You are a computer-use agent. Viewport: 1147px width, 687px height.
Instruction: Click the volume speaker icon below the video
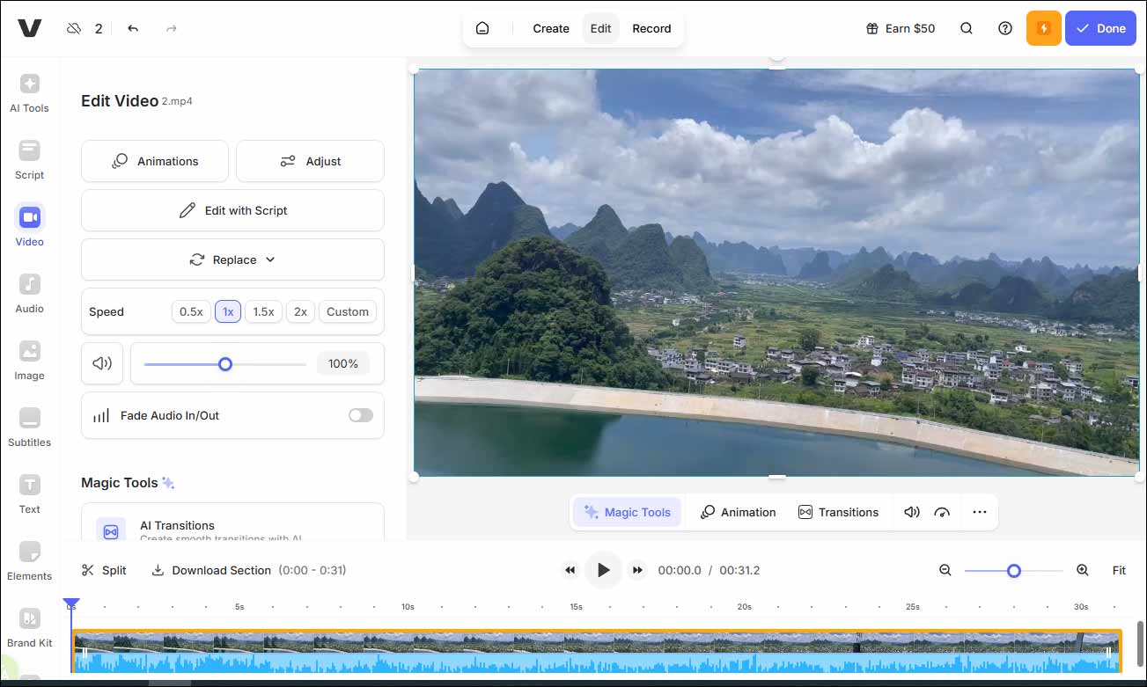point(911,511)
